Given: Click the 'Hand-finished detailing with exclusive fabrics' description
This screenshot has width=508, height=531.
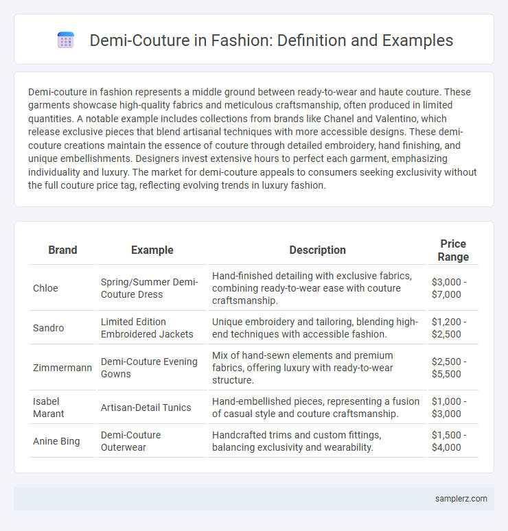Looking at the screenshot, I should (318, 288).
